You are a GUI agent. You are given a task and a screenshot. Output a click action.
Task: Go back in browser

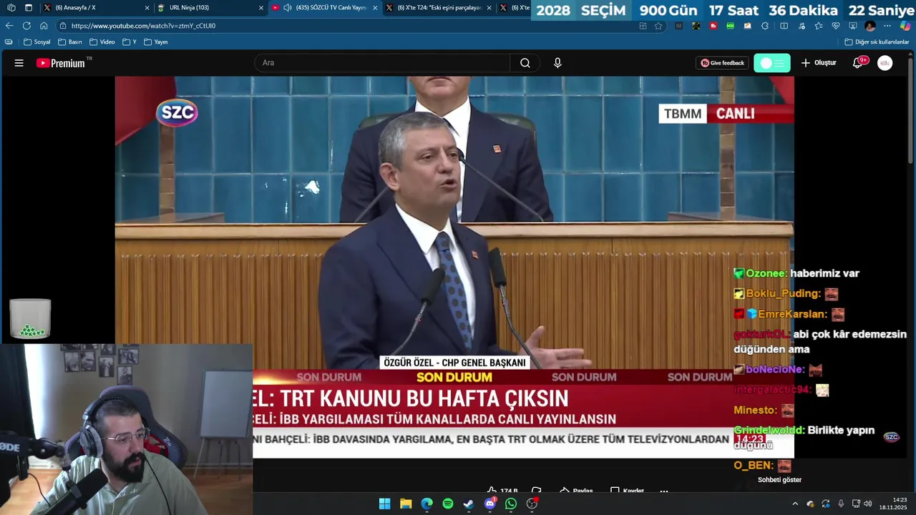tap(9, 26)
